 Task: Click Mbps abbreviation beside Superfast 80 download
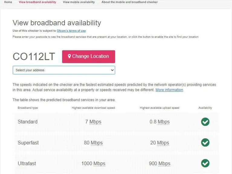point(97,143)
